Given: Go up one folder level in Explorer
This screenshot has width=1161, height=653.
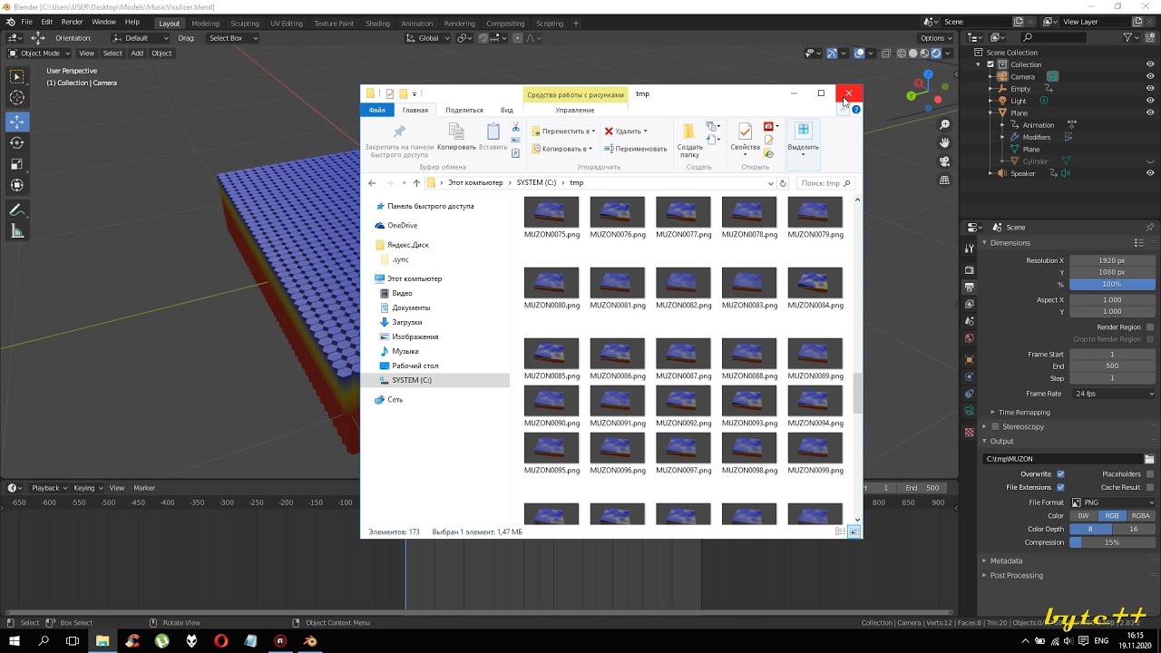Looking at the screenshot, I should [x=416, y=183].
